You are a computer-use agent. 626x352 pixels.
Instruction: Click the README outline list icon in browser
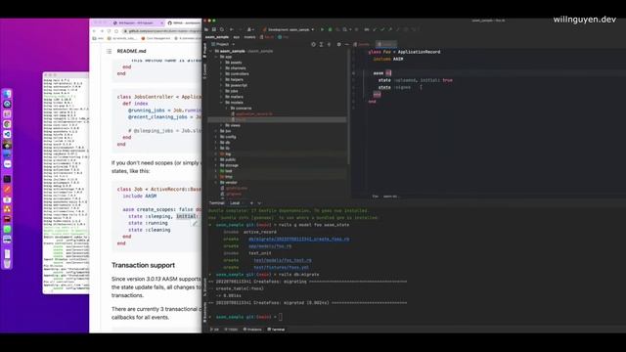[x=109, y=51]
